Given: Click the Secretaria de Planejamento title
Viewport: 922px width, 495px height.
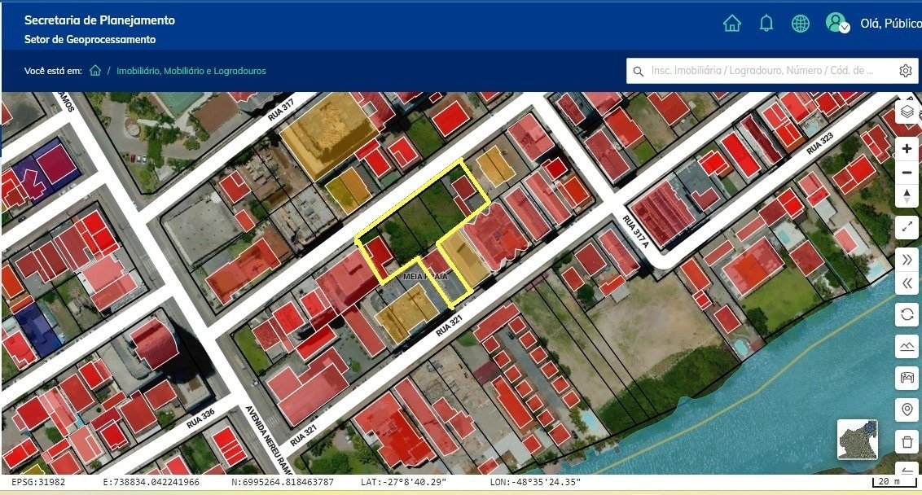Looking at the screenshot, I should coord(99,20).
